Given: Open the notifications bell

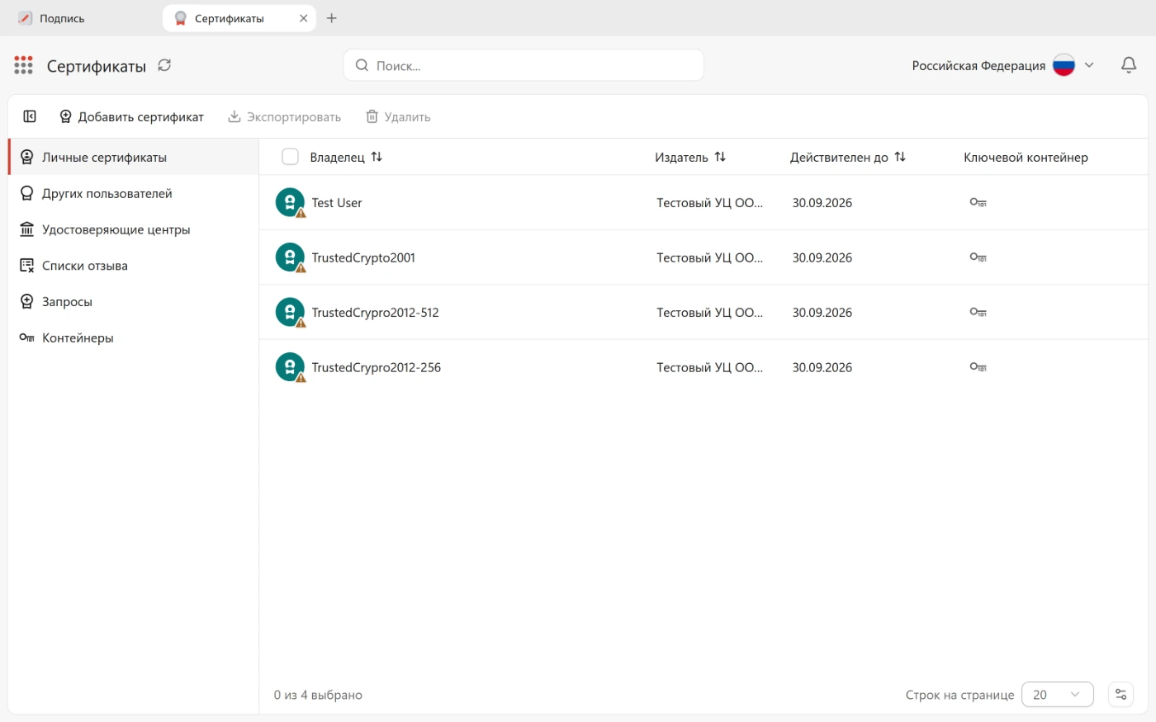Looking at the screenshot, I should point(1129,65).
